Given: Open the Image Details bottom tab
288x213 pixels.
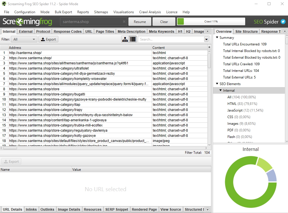Looking at the screenshot, I should coord(69,210).
